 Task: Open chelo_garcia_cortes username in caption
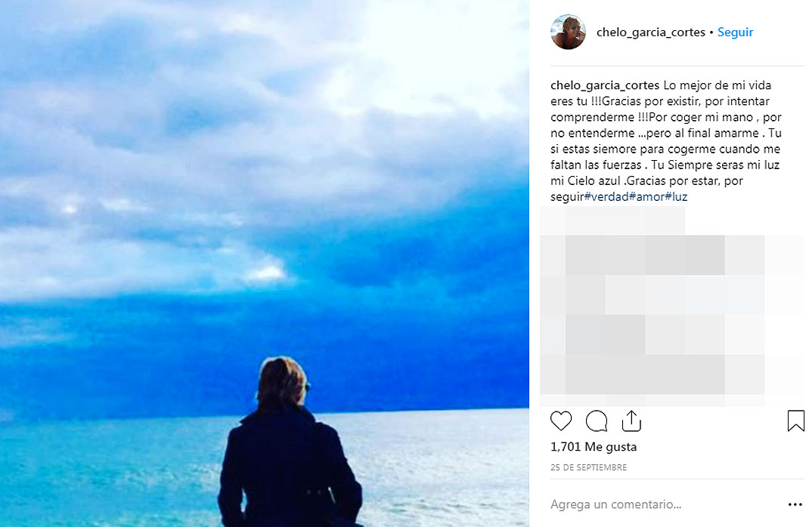pos(605,85)
